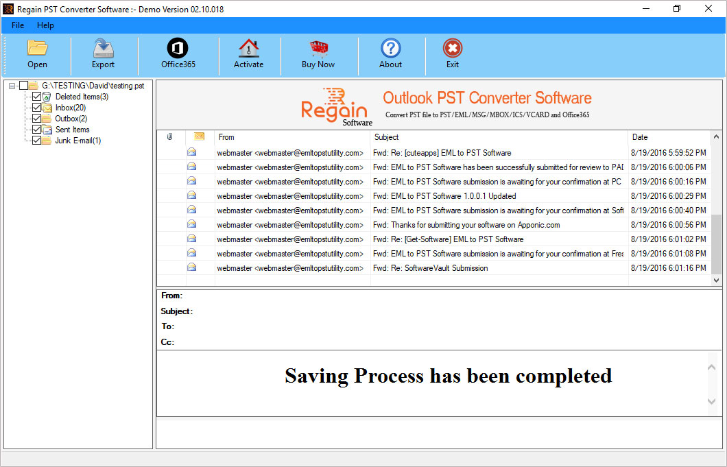Uncheck the Junk E-mail(1) checkbox

tap(36, 141)
